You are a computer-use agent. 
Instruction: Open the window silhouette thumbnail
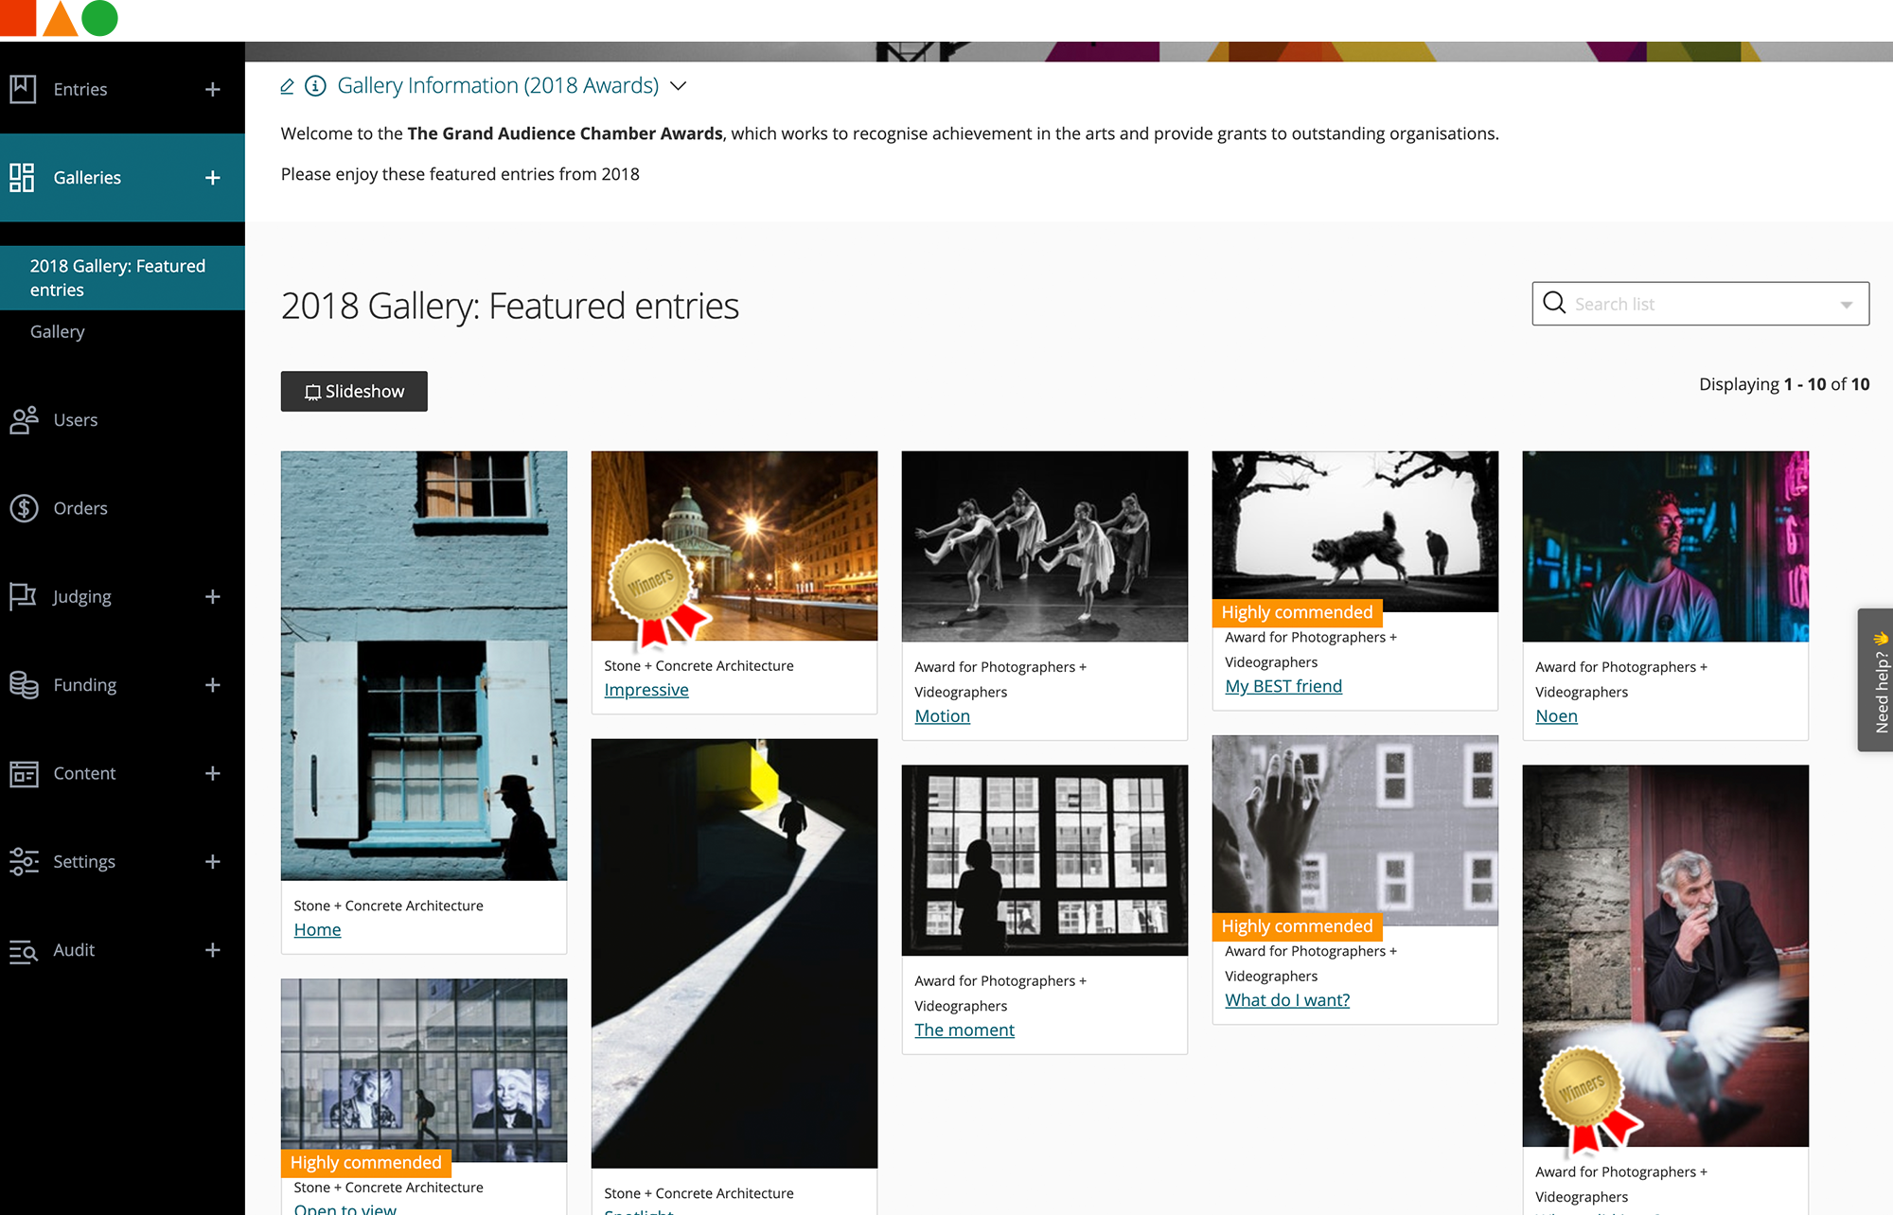1045,860
